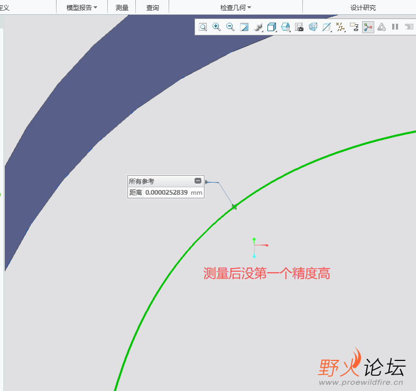
Task: Click the table-with-camera snapshot icon
Action: [299, 27]
